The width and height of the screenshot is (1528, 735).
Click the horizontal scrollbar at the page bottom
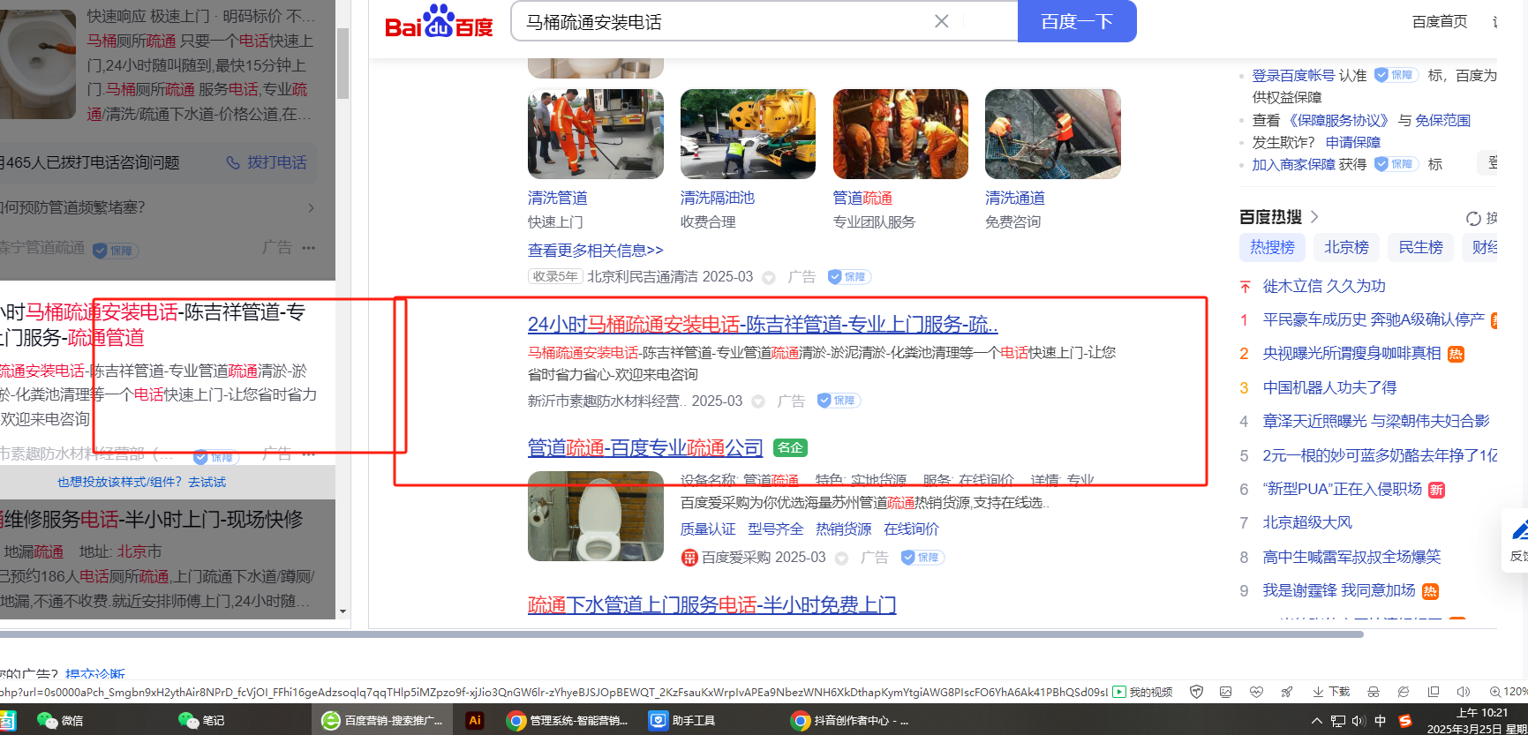point(681,634)
